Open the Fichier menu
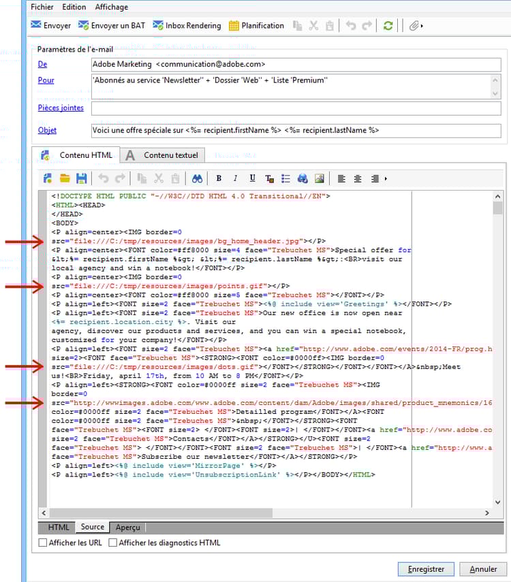The image size is (511, 582). [x=42, y=7]
